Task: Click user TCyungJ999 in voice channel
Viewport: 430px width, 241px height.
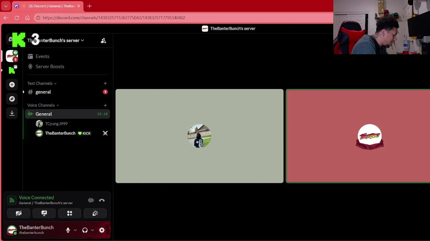Action: click(x=56, y=124)
